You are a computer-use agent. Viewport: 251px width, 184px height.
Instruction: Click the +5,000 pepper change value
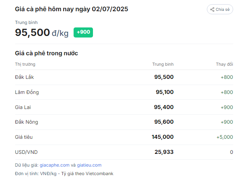(225, 137)
